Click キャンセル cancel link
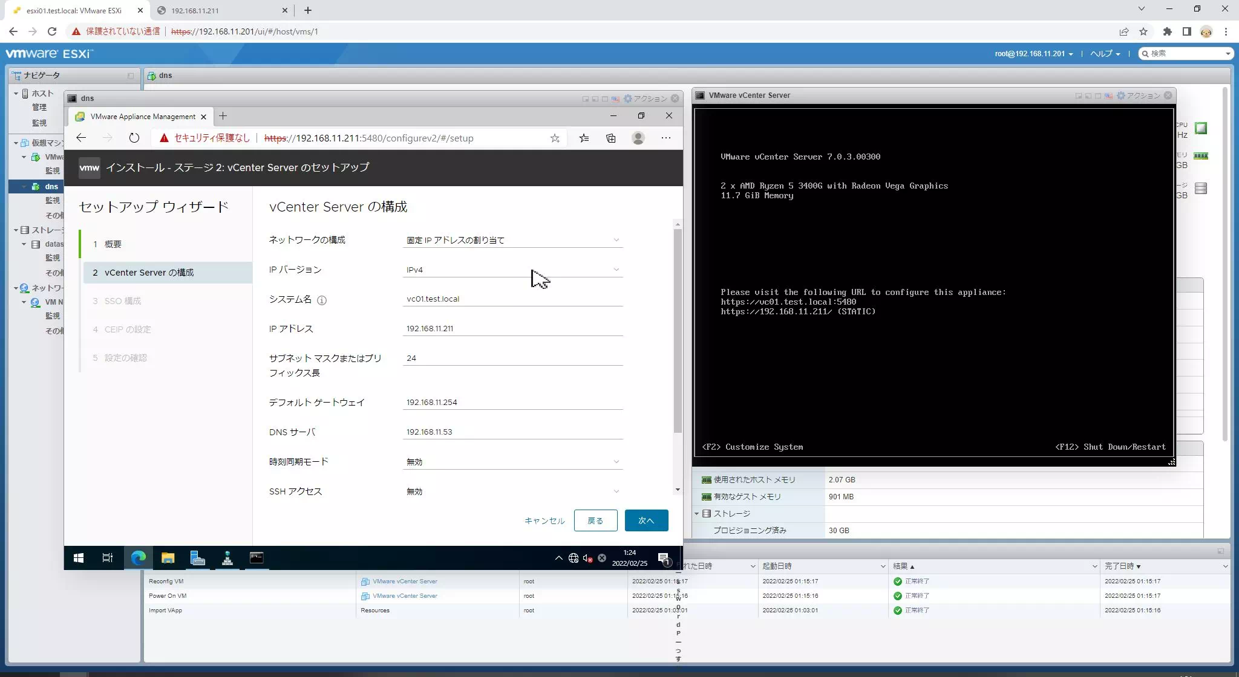1239x677 pixels. pos(544,521)
